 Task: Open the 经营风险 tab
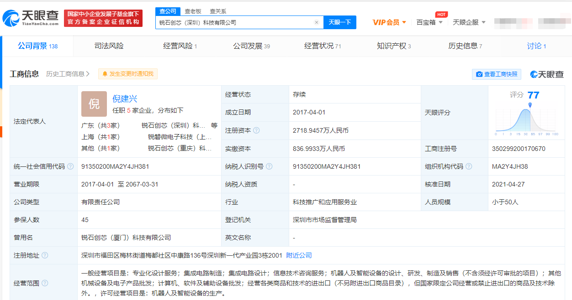tap(180, 46)
